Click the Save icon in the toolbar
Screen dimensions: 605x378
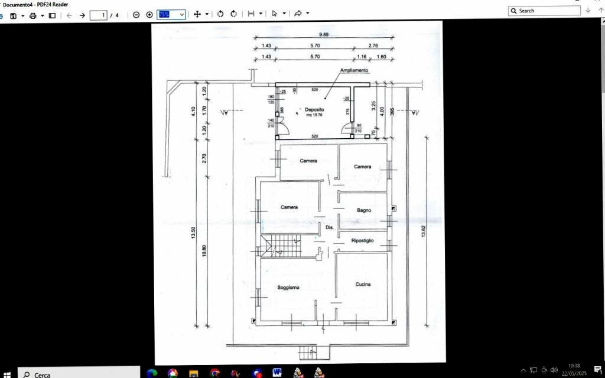pos(13,15)
